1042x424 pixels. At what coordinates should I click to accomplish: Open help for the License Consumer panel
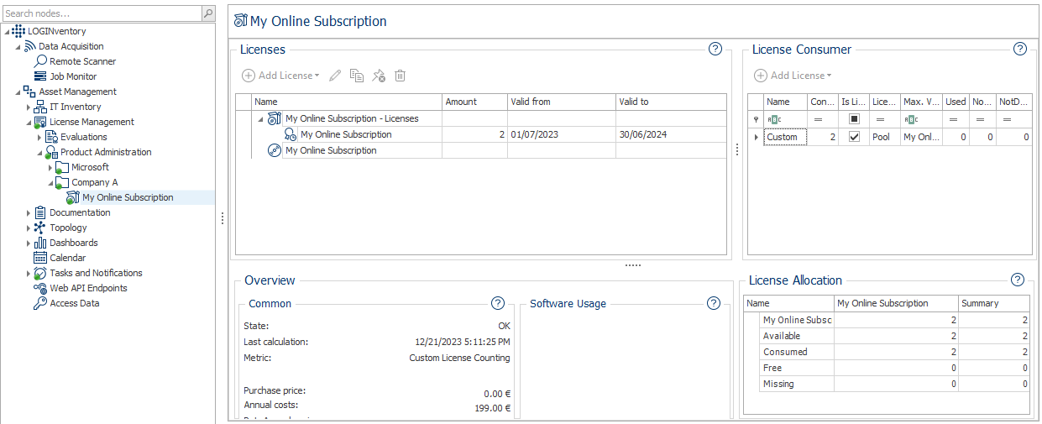coord(1020,49)
